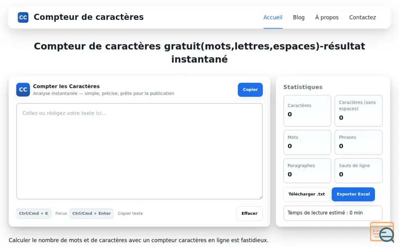Screen dimensions: 399x249
Task: Click the Sauts de ligne card
Action: pos(359,171)
